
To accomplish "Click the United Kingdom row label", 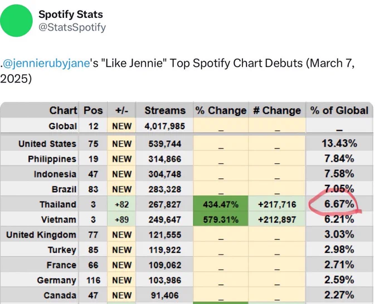I will [x=41, y=235].
